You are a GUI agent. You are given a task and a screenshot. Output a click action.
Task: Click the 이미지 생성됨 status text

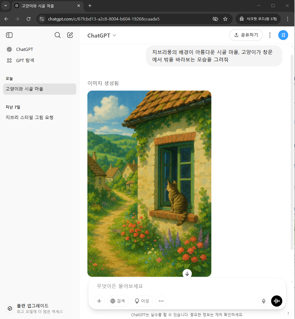pos(103,83)
